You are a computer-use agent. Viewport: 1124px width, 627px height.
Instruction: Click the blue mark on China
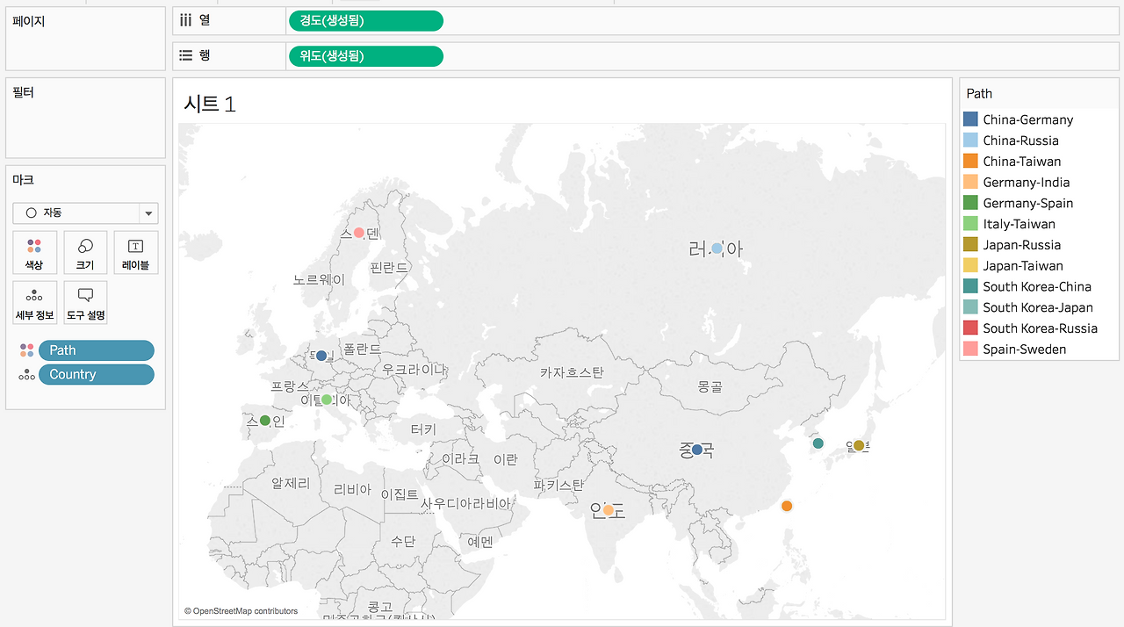697,450
